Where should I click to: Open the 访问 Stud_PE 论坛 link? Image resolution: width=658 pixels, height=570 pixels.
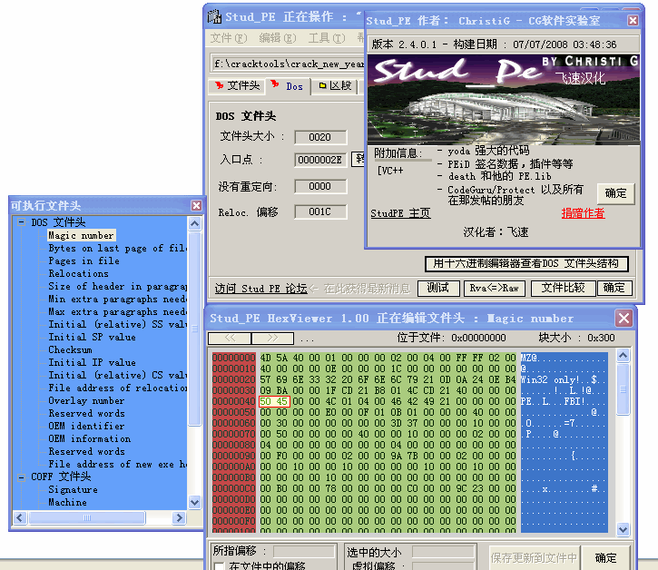tap(261, 289)
